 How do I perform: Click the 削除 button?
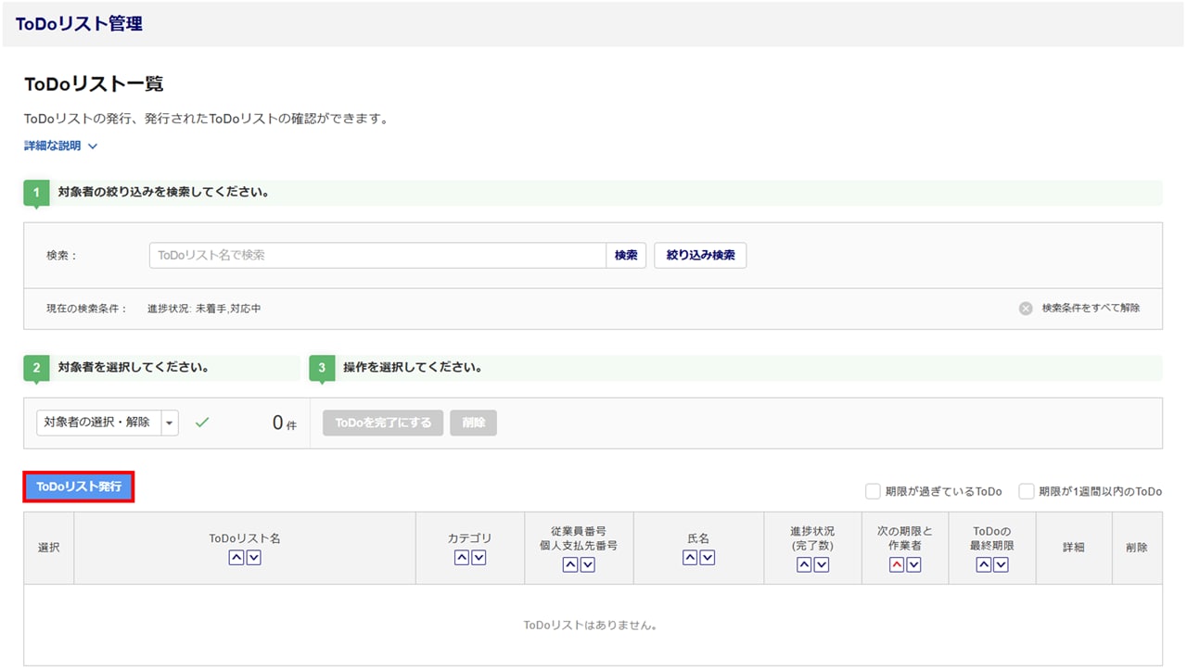[473, 423]
